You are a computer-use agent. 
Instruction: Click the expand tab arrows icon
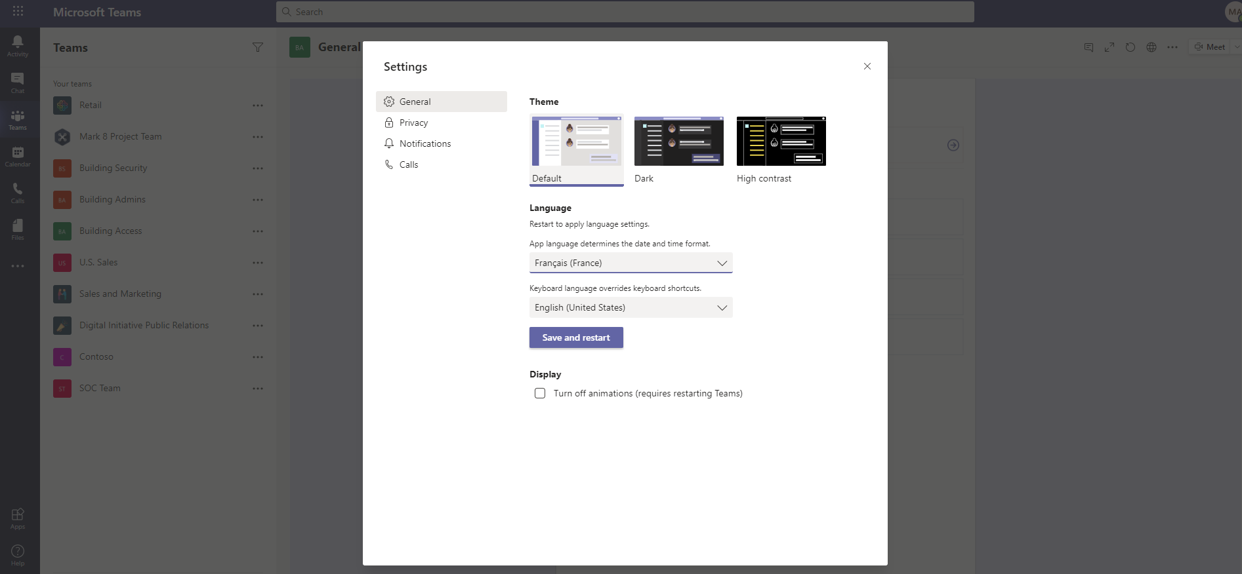1109,47
